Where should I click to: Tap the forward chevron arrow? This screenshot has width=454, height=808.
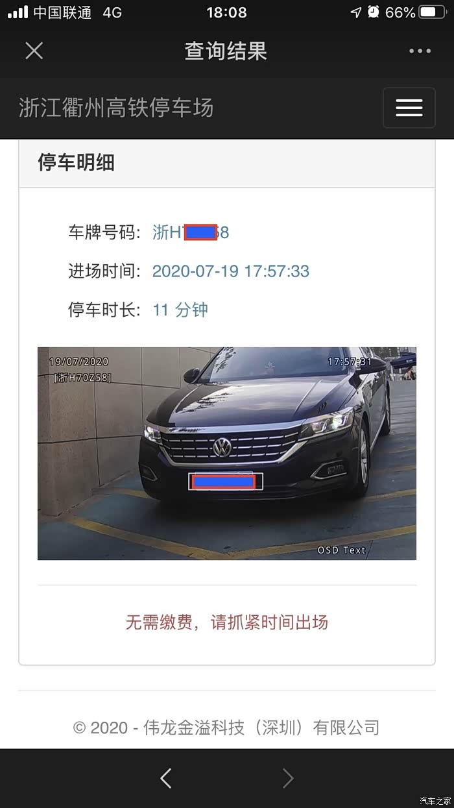[x=288, y=777]
